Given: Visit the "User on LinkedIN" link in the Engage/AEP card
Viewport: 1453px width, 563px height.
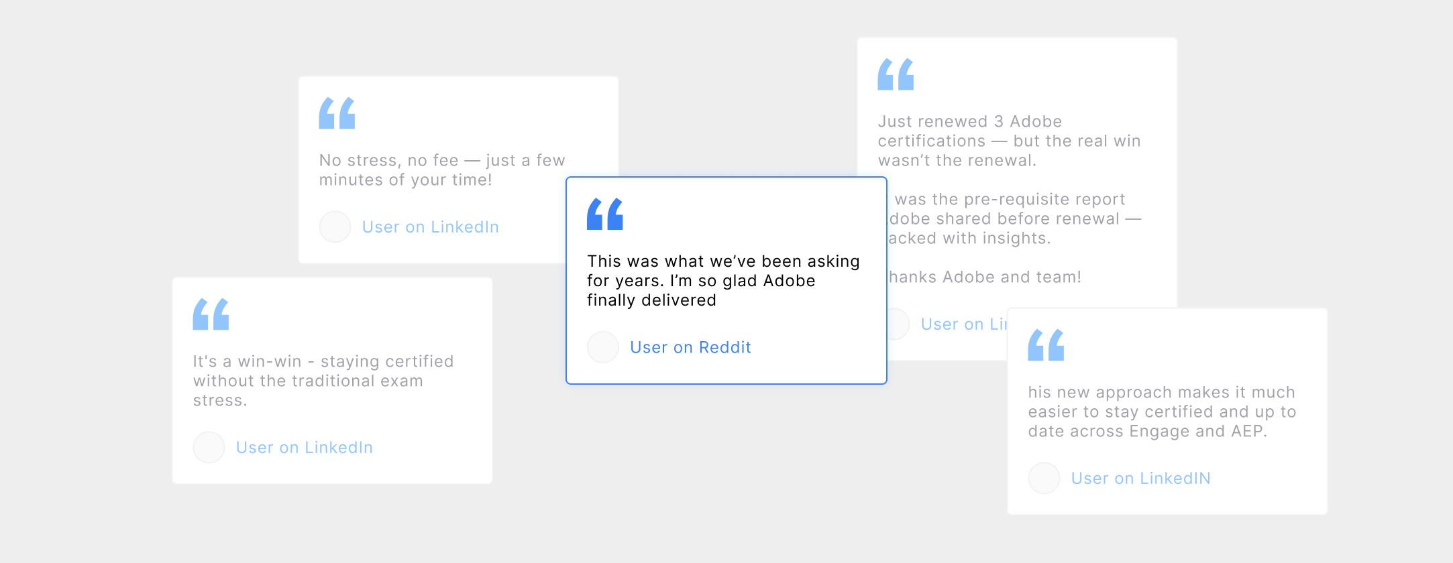Looking at the screenshot, I should click(x=1140, y=478).
